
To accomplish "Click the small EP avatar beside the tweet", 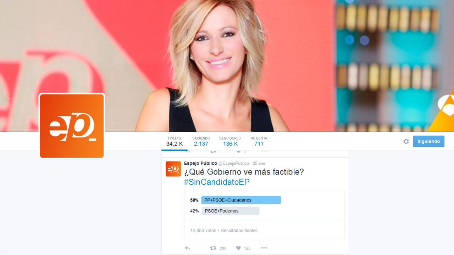I will 173,169.
